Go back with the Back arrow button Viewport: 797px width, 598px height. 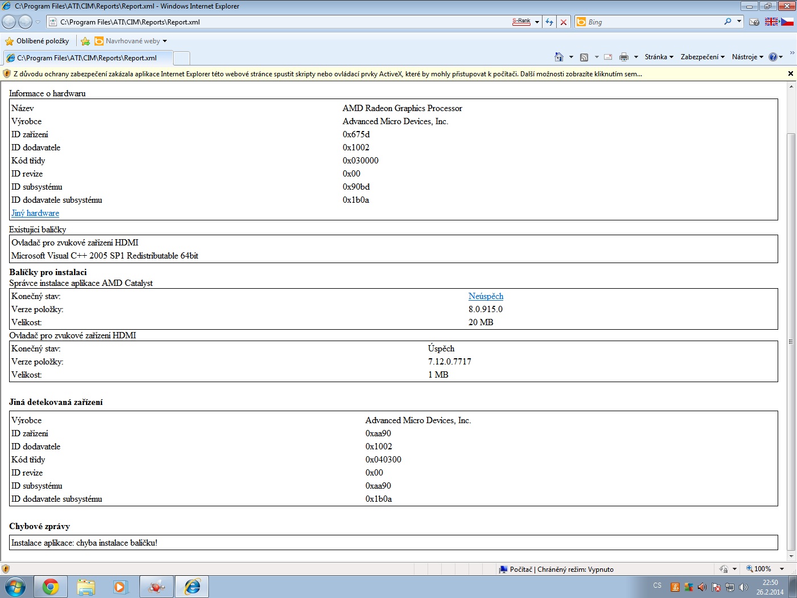point(9,22)
